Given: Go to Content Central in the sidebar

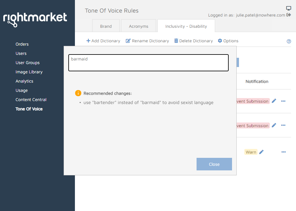Looking at the screenshot, I should point(31,100).
